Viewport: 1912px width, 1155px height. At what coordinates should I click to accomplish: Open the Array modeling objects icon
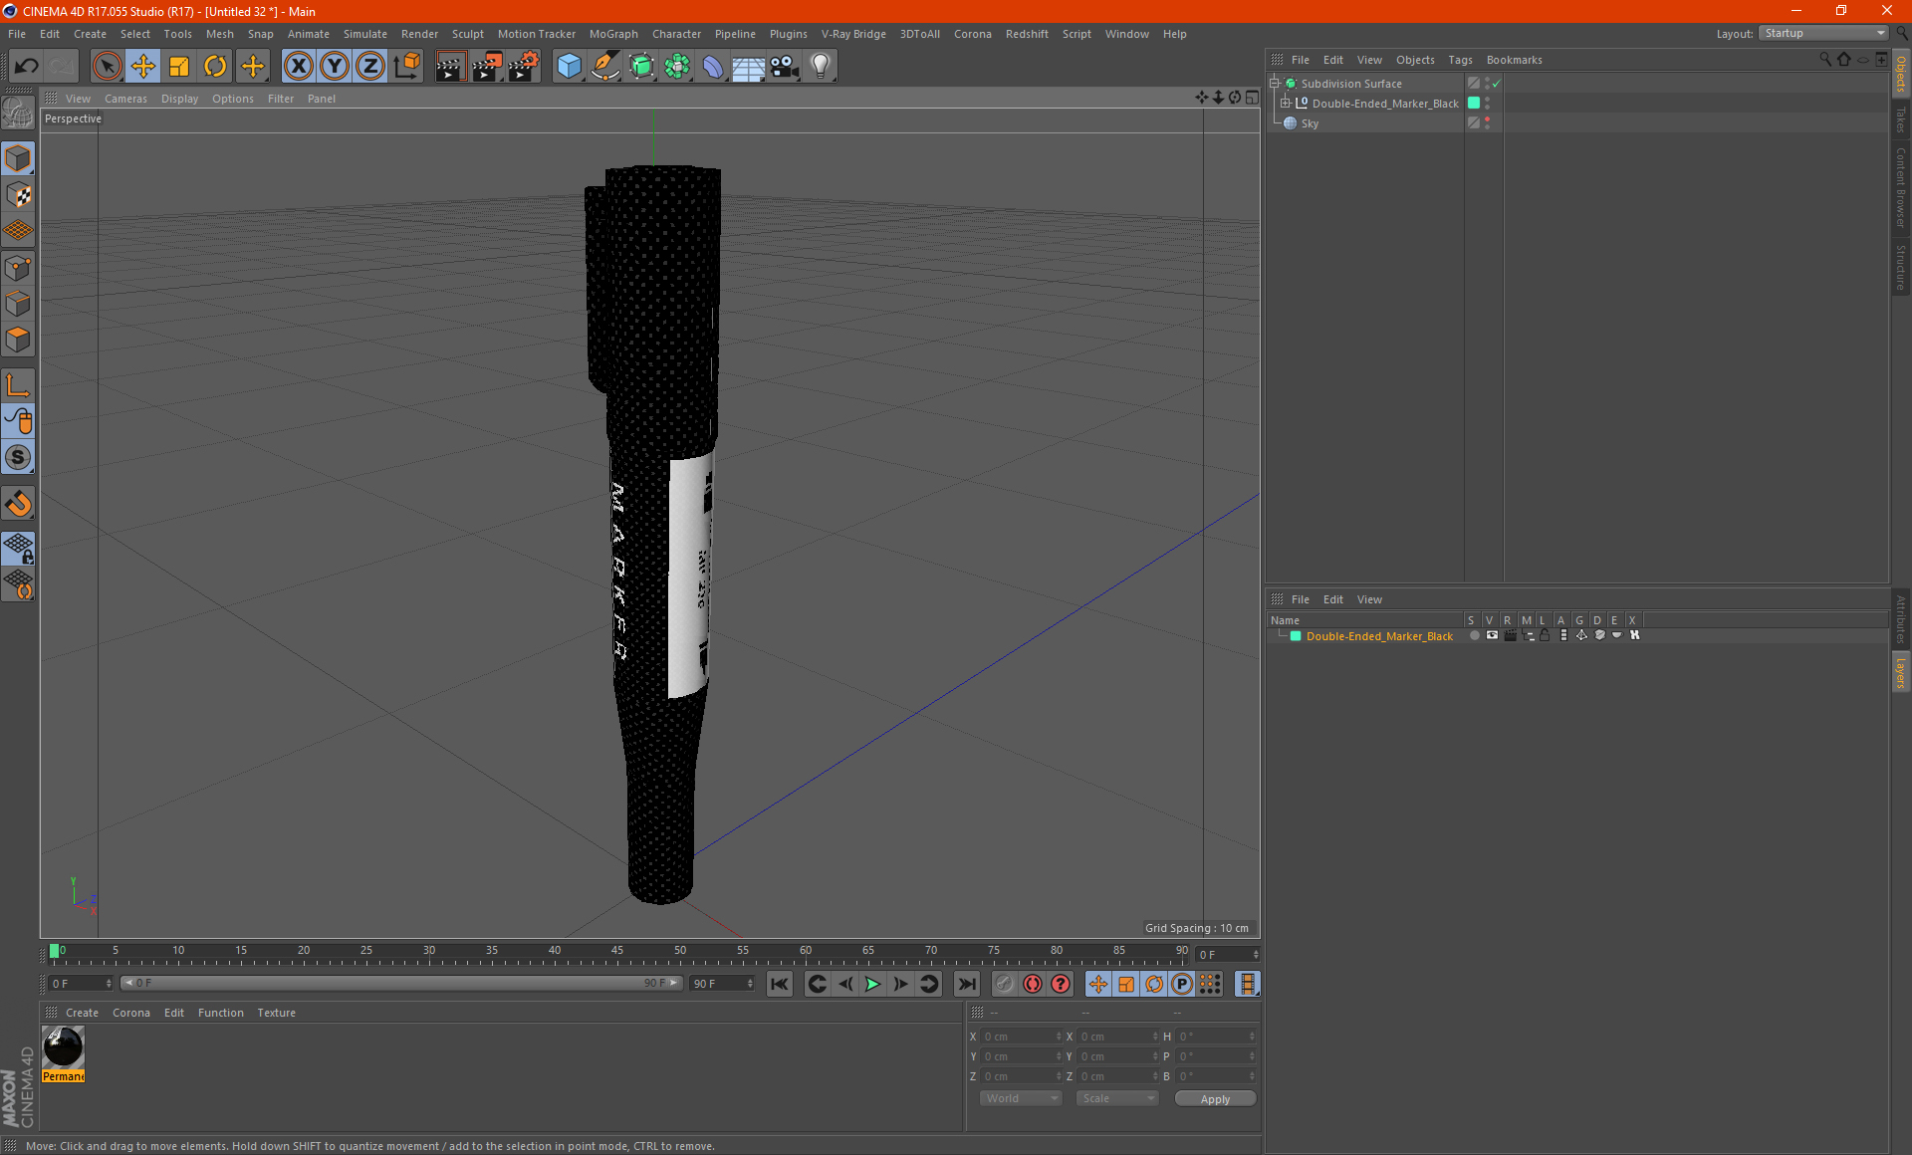coord(677,67)
